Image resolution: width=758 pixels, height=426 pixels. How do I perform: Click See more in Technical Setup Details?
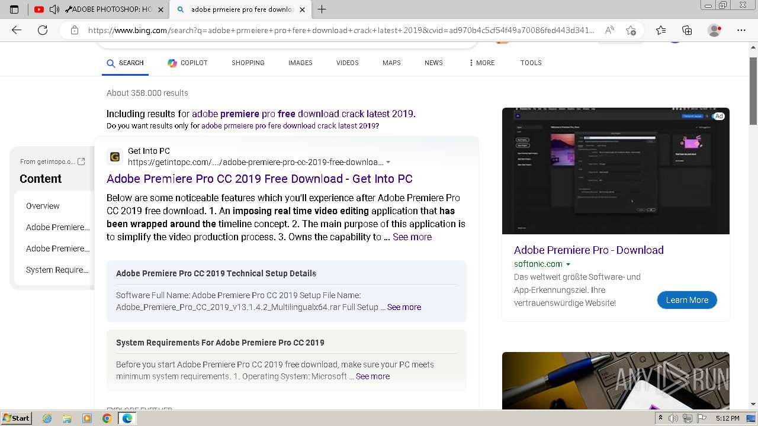pyautogui.click(x=404, y=307)
